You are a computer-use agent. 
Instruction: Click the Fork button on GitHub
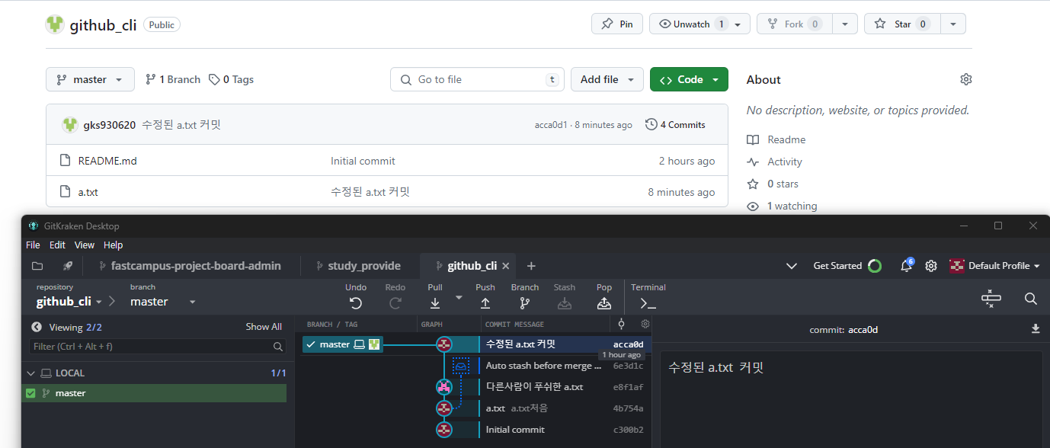(x=794, y=24)
